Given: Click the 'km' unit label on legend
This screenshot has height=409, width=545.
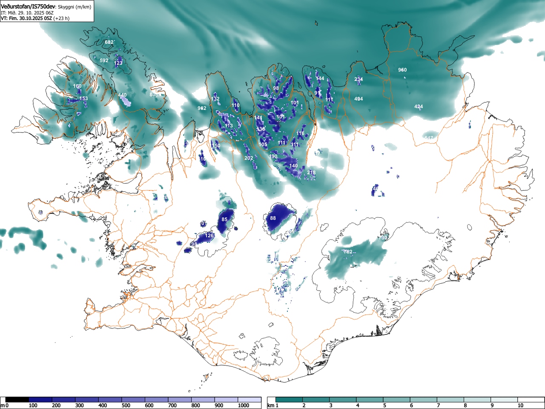Looking at the screenshot, I should pyautogui.click(x=271, y=406).
